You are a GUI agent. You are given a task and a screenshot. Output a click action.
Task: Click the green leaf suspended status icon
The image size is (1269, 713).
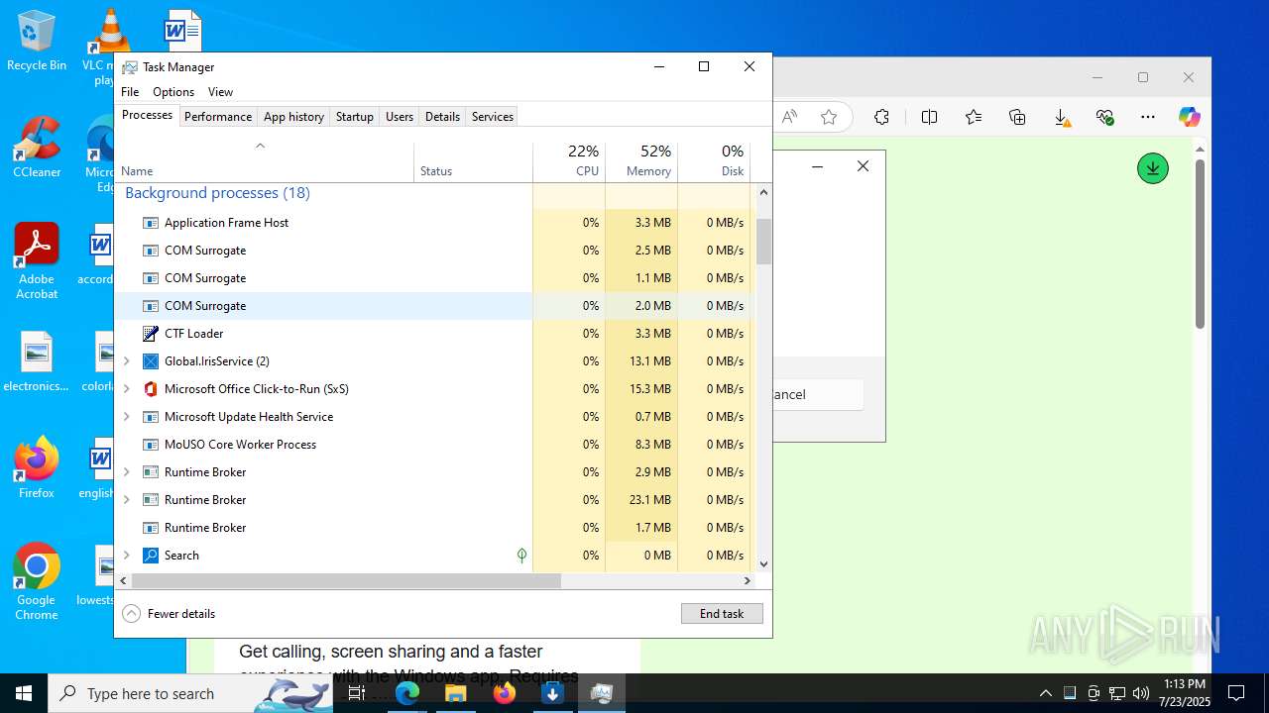click(x=521, y=556)
